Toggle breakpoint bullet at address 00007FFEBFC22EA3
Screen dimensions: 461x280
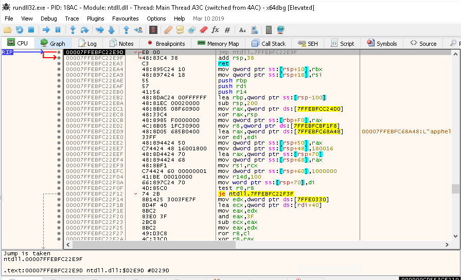tap(59, 63)
